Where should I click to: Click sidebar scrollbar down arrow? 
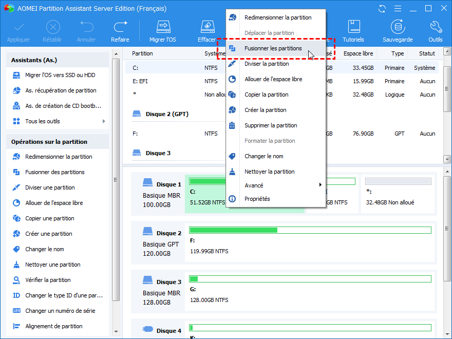[x=116, y=331]
